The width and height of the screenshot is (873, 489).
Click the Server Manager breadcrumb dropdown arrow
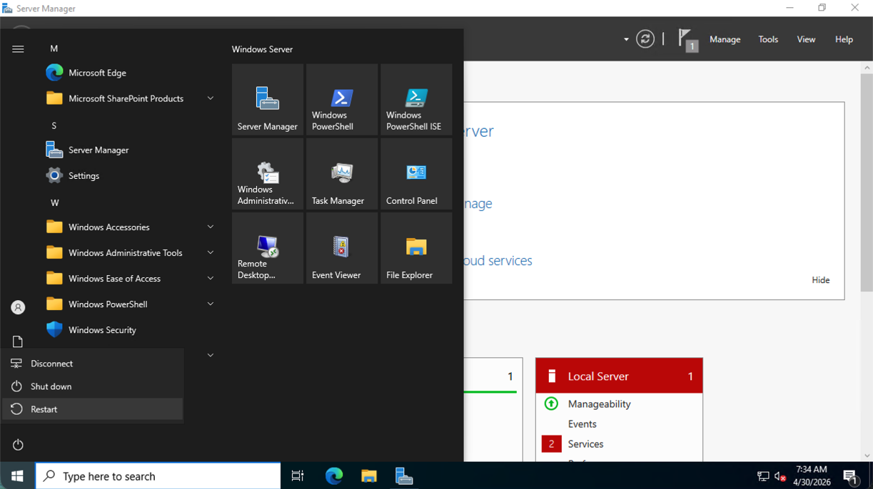click(x=626, y=39)
